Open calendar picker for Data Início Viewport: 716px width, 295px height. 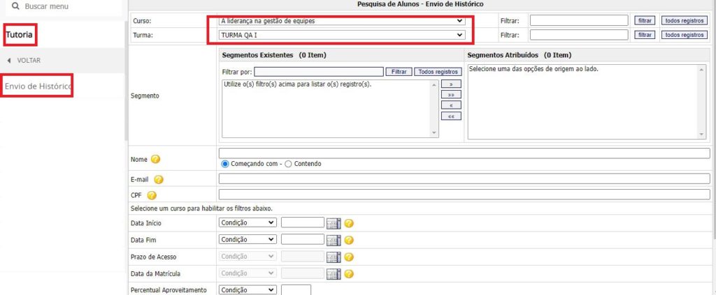point(334,223)
